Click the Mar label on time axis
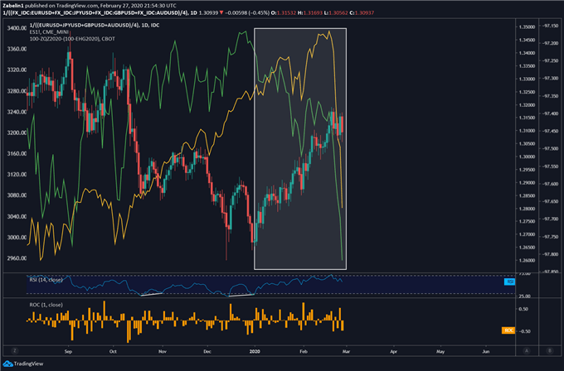564x371 pixels. click(x=346, y=351)
